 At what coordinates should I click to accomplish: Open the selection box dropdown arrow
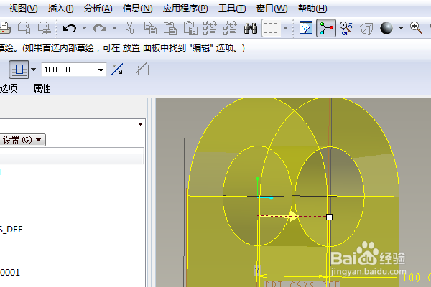286,28
